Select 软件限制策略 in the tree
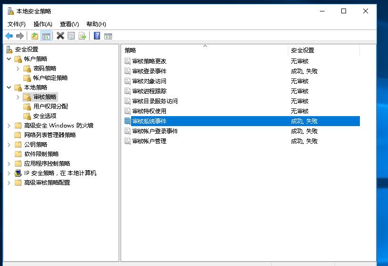 (x=41, y=154)
